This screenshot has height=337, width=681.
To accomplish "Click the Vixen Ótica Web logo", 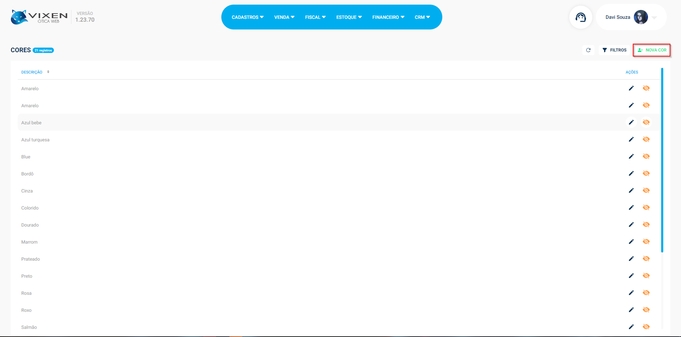I will pyautogui.click(x=39, y=17).
